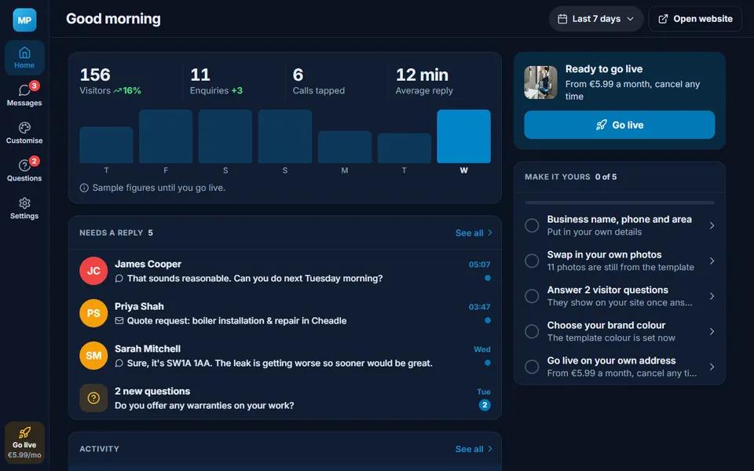Click the chat bubble icon in Sarah Mitchell's row
754x471 pixels.
pyautogui.click(x=119, y=363)
